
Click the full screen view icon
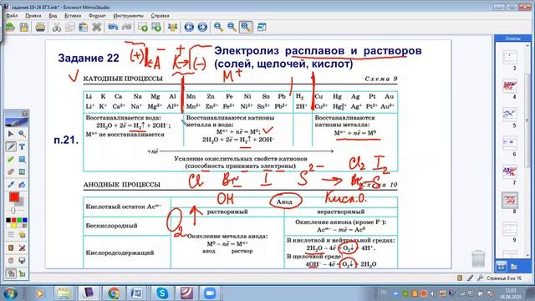pyautogui.click(x=262, y=27)
